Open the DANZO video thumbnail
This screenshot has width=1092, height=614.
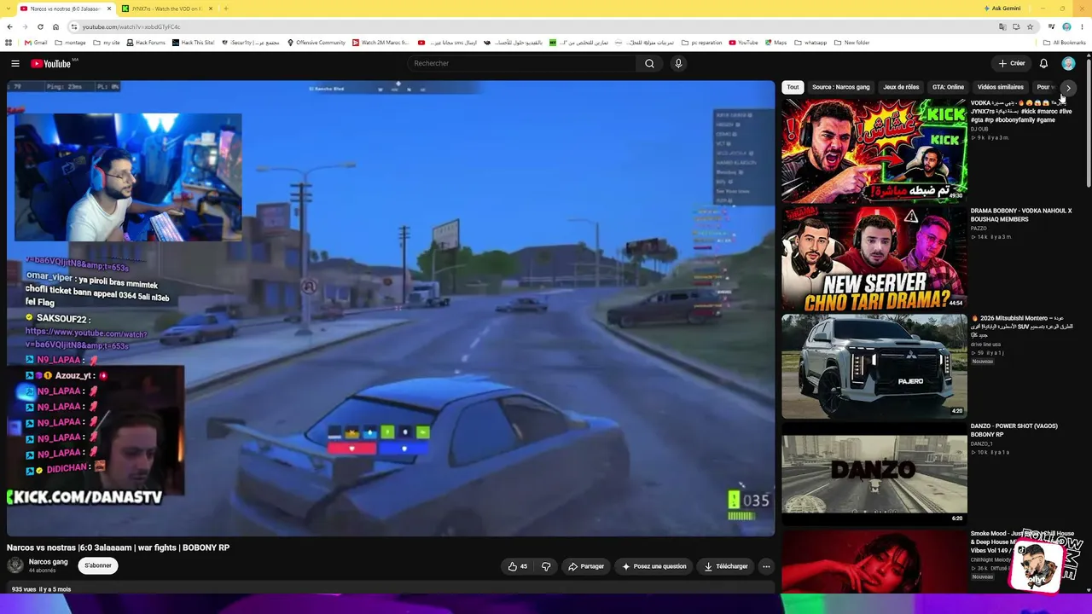coord(874,474)
